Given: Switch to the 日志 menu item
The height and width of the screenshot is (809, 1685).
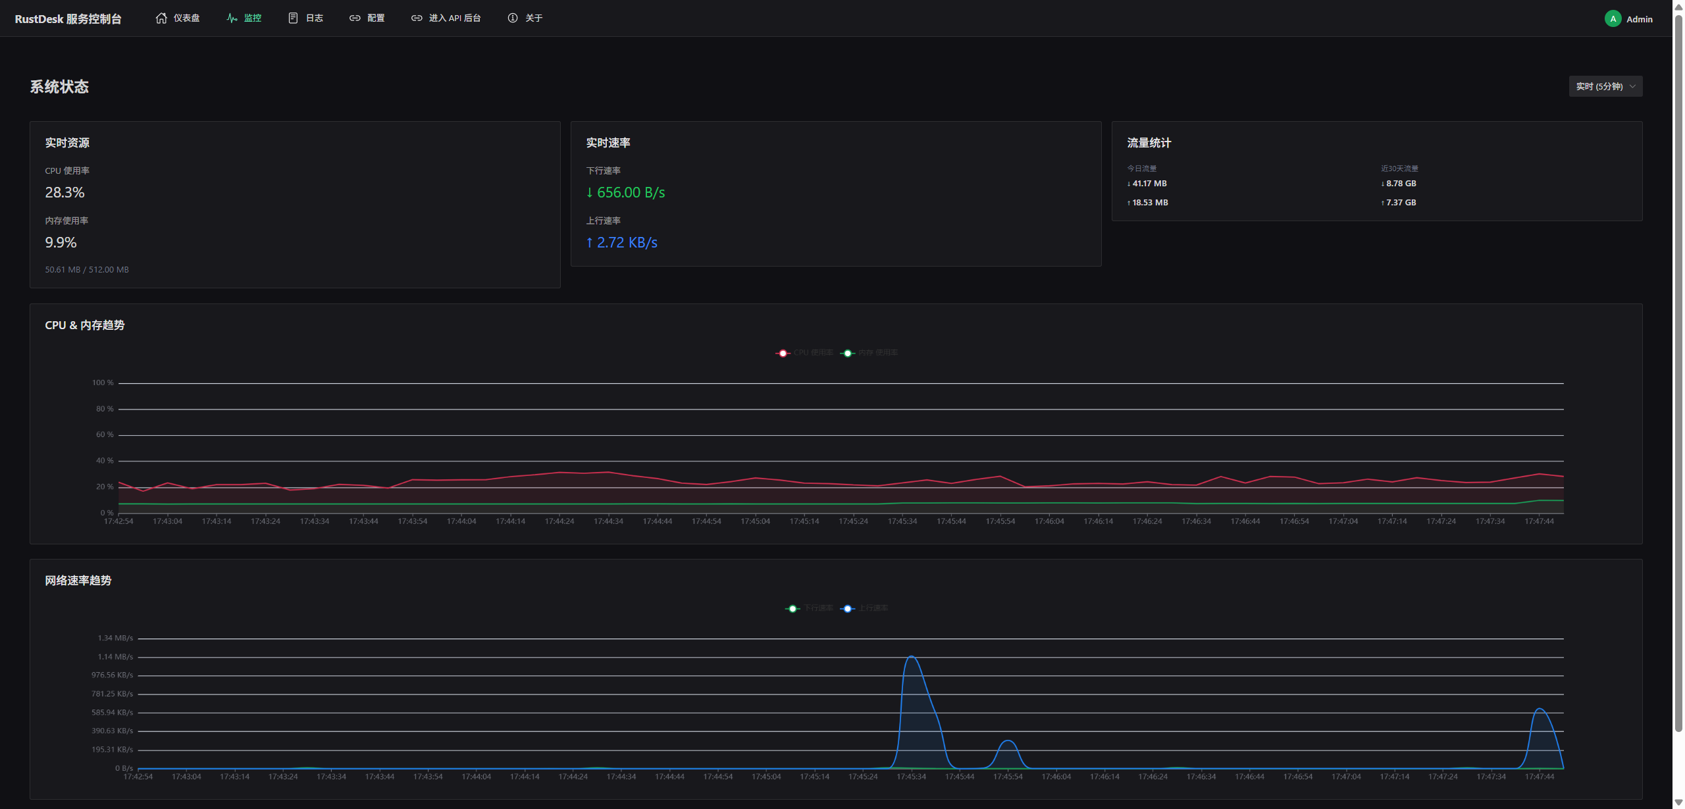Looking at the screenshot, I should point(314,18).
